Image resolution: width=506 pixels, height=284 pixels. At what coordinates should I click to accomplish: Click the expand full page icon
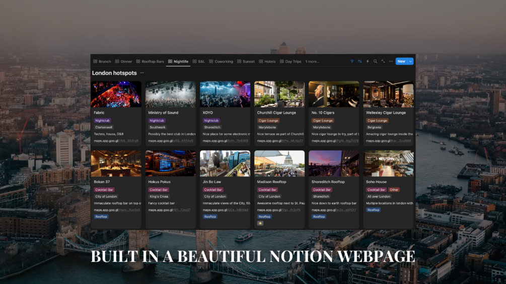(383, 61)
